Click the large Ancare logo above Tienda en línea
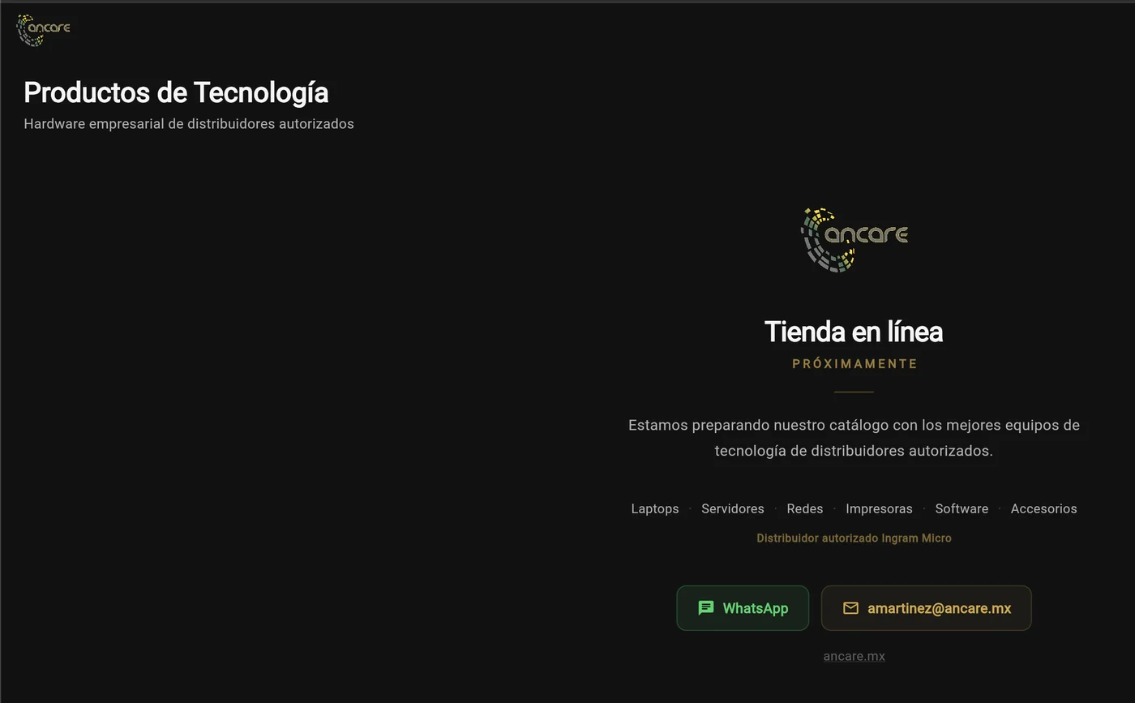The width and height of the screenshot is (1135, 703). click(x=854, y=238)
